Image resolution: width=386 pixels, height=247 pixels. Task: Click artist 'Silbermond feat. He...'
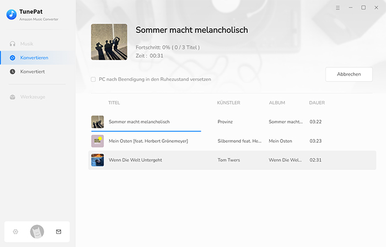click(239, 141)
